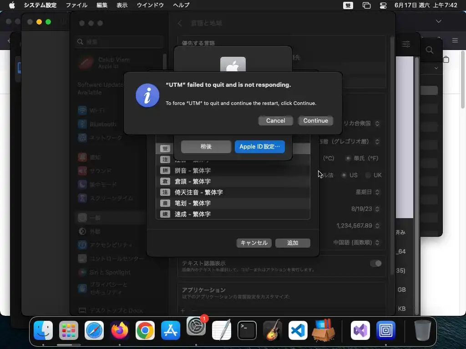Open the blue concentric squares Dock app
466x349 pixels.
click(386, 330)
